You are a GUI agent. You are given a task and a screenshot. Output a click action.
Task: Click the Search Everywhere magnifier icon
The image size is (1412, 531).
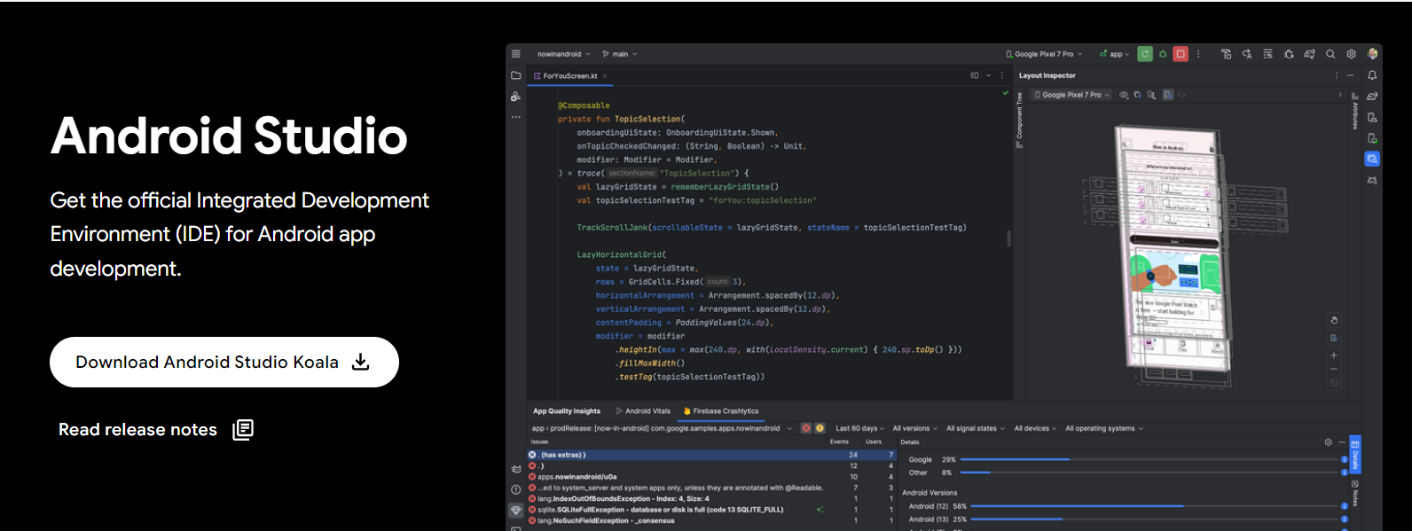tap(1330, 54)
